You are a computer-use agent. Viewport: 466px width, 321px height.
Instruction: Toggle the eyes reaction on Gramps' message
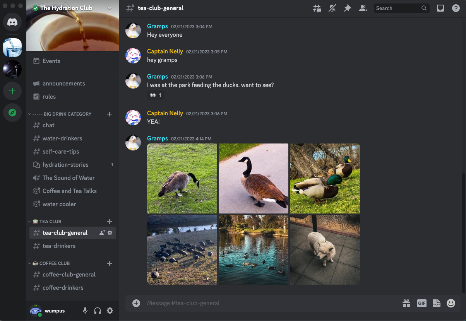tap(155, 95)
